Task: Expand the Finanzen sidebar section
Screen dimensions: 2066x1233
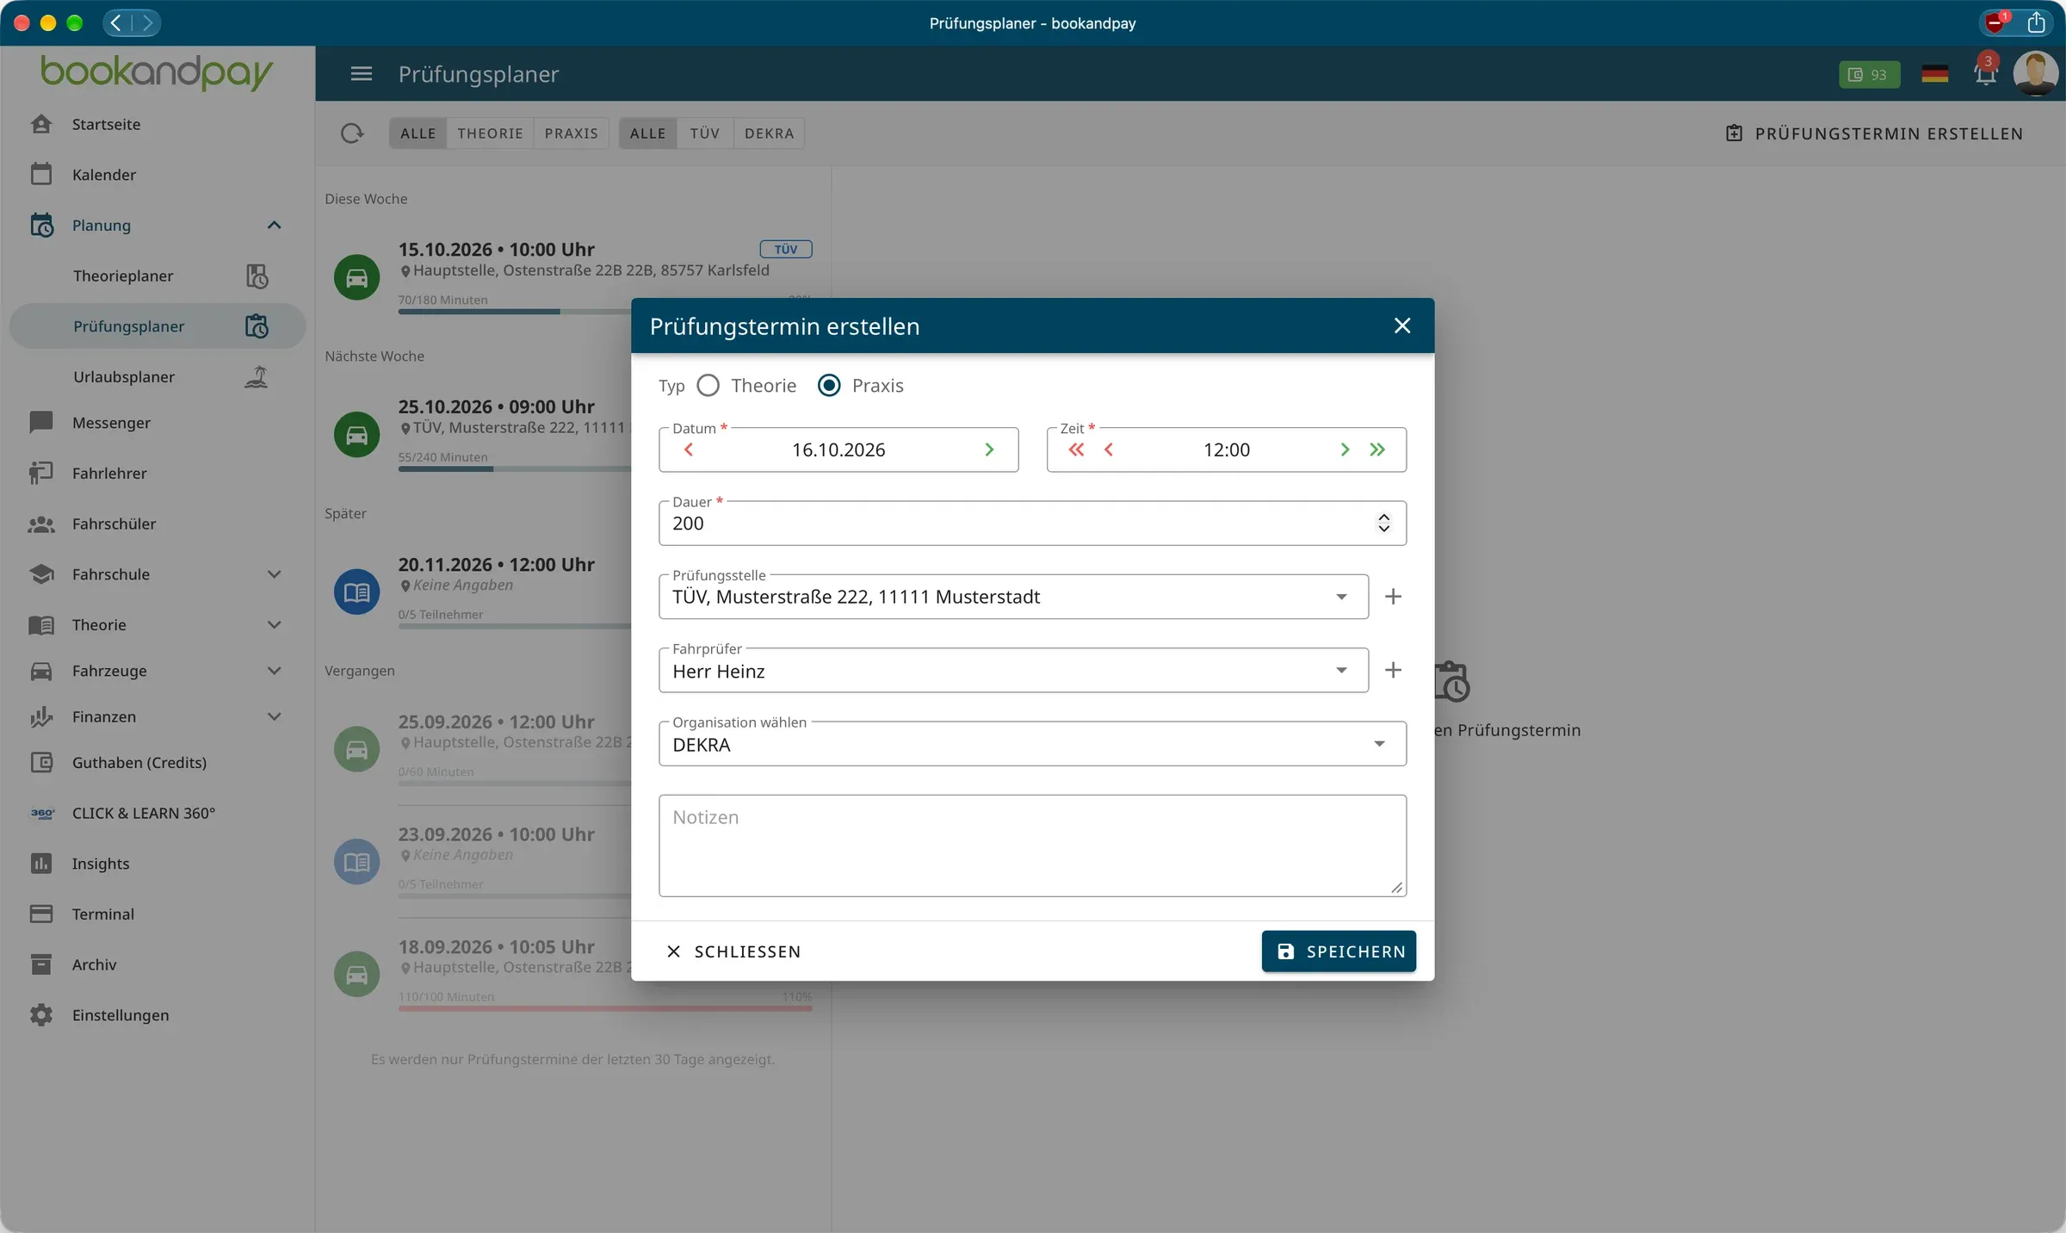Action: (274, 716)
